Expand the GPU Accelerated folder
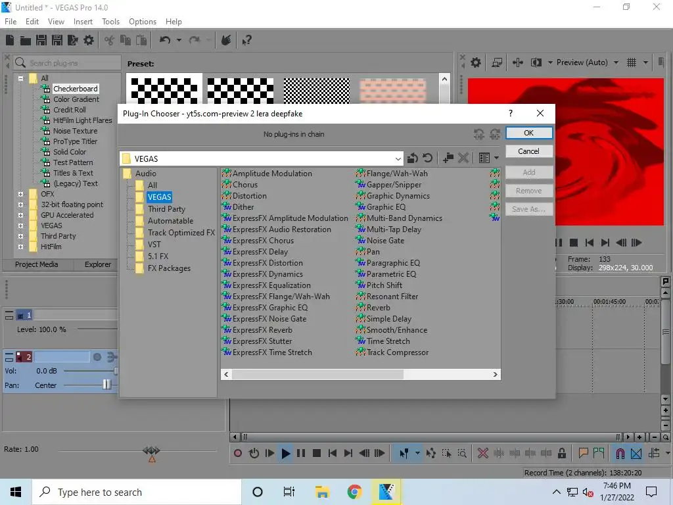The width and height of the screenshot is (673, 505). [20, 215]
